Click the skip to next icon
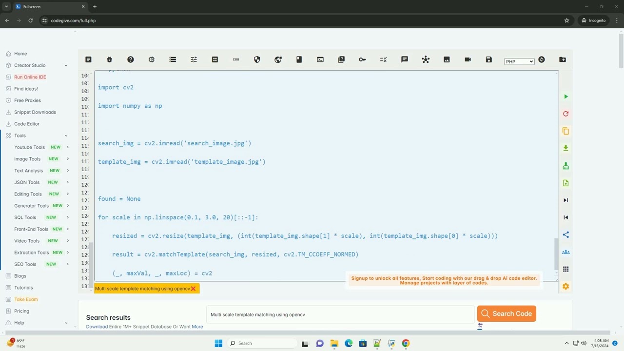The height and width of the screenshot is (351, 624). pos(566,200)
